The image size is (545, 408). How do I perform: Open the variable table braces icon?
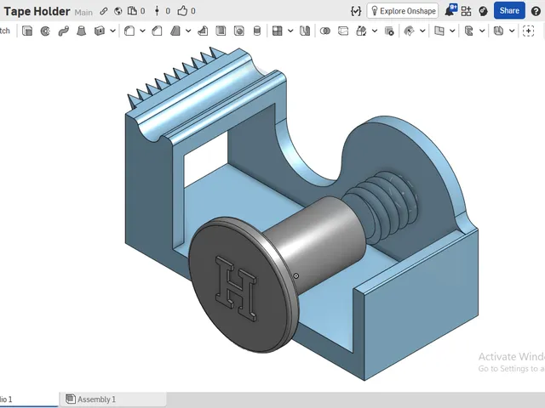(x=356, y=11)
